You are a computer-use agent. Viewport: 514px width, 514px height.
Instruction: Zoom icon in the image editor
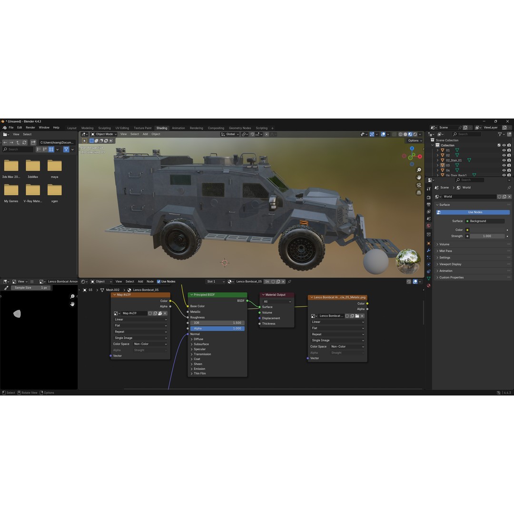72,297
